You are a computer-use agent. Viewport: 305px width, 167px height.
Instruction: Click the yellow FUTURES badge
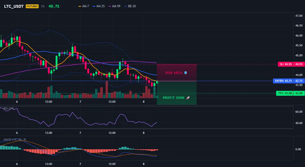pyautogui.click(x=32, y=6)
